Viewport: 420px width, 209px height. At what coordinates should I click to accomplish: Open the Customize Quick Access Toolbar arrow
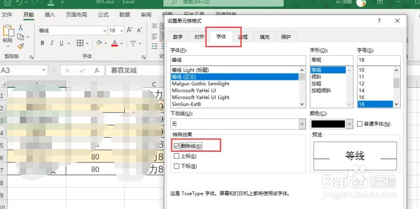pyautogui.click(x=62, y=2)
